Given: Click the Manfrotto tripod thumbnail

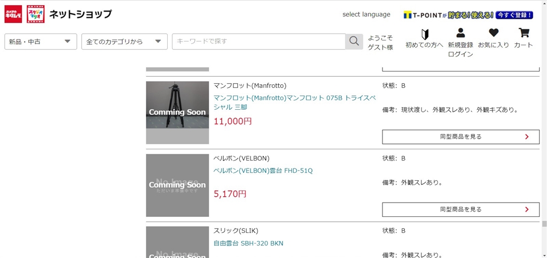Looking at the screenshot, I should click(x=177, y=112).
